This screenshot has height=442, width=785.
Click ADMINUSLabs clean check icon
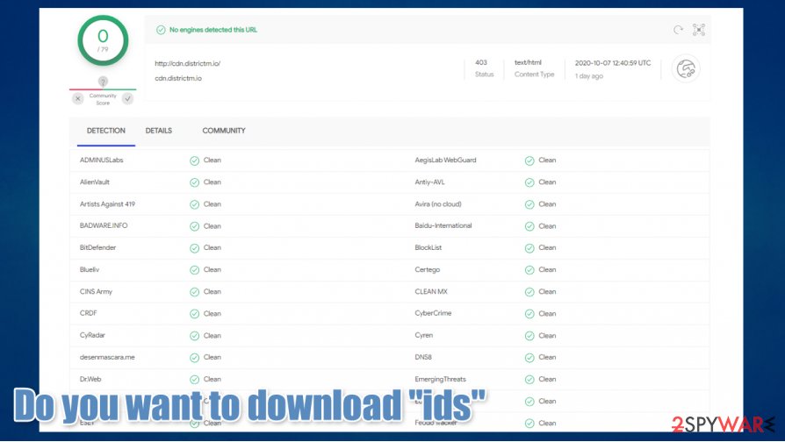(194, 160)
